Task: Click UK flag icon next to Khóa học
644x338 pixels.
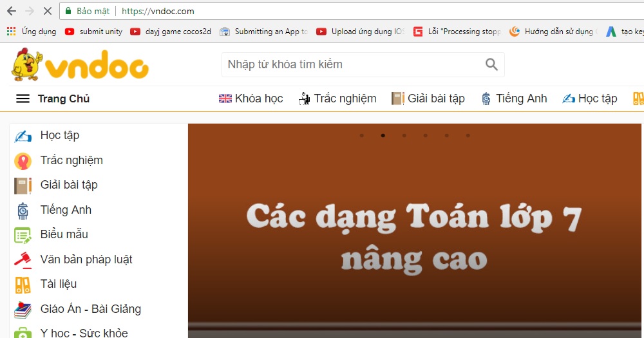Action: coord(225,99)
